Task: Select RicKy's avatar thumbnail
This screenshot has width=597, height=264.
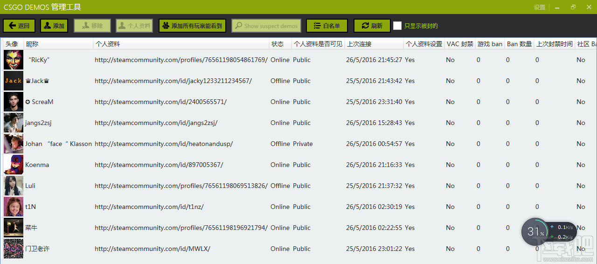Action: [x=14, y=60]
